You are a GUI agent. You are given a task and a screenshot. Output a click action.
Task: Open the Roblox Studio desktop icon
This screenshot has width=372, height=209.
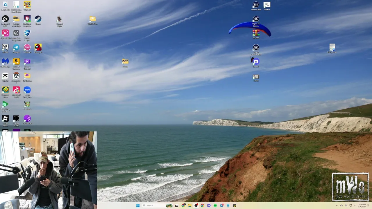[x=5, y=120]
